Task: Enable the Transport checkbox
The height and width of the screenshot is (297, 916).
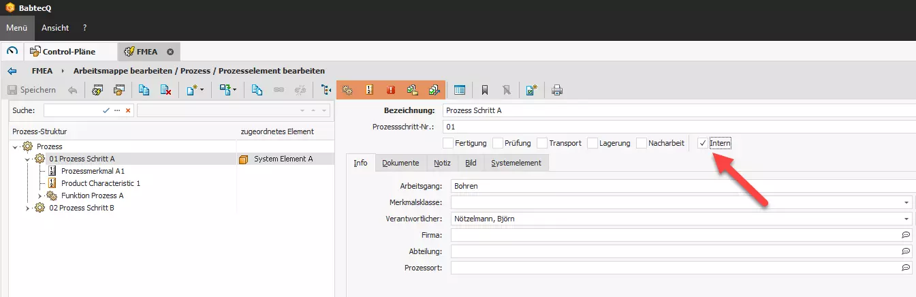Action: pos(542,143)
